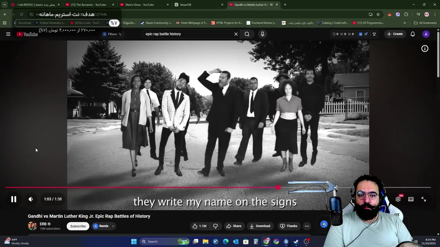This screenshot has height=247, width=440.
Task: Open the ERB channel avatar
Action: coord(32,226)
